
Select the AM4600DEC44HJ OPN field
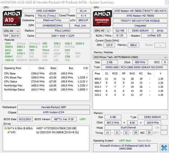click(x=52, y=26)
